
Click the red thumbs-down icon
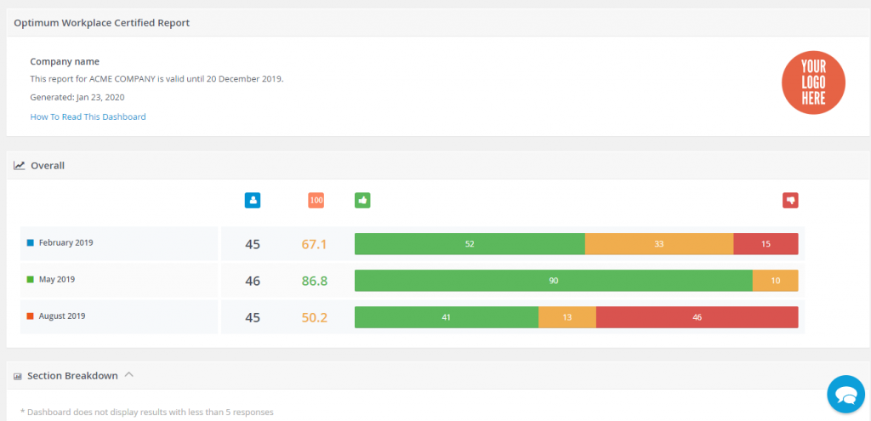click(x=790, y=201)
